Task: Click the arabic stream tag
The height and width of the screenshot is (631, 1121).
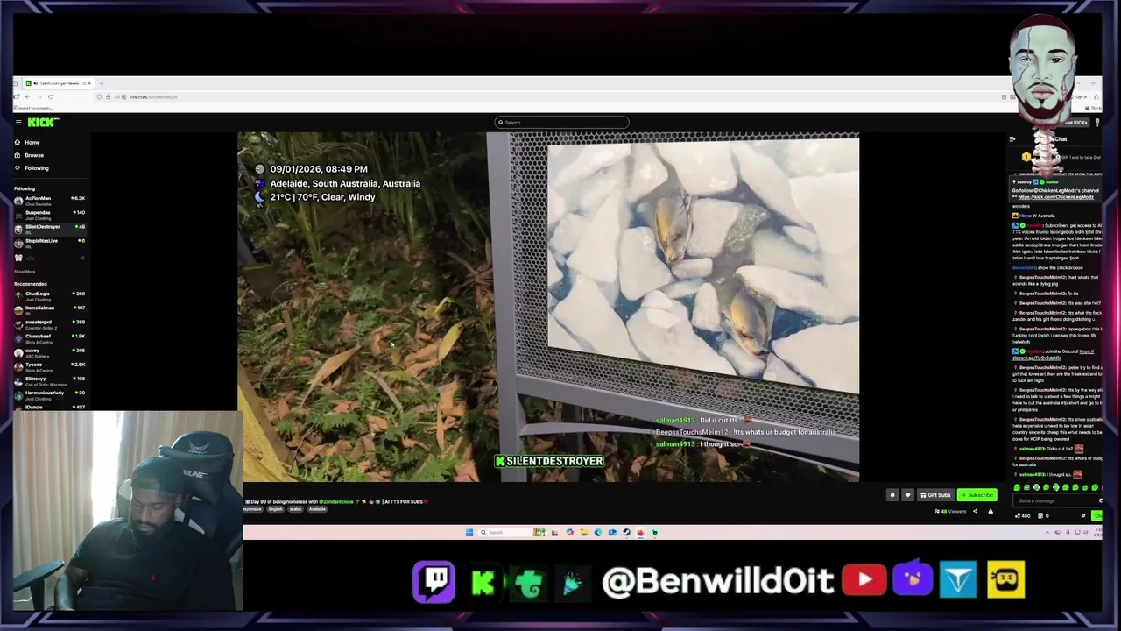Action: 296,509
